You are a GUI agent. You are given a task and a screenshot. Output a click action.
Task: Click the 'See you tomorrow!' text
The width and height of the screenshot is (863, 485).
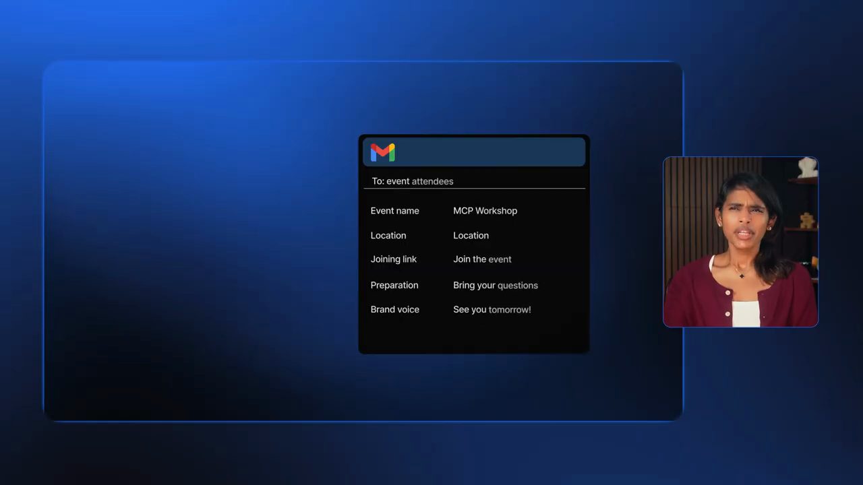pos(492,310)
